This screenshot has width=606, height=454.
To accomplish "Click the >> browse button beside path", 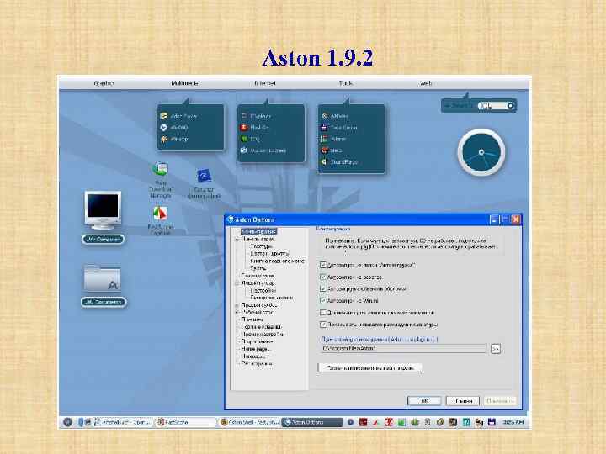I will click(496, 349).
